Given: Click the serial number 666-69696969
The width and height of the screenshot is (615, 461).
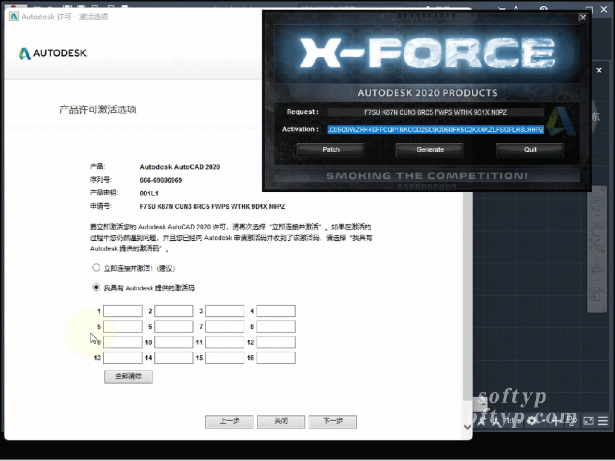Looking at the screenshot, I should [x=161, y=180].
